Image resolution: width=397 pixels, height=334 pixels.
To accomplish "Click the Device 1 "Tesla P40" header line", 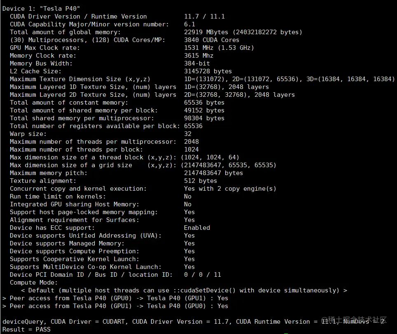I will pyautogui.click(x=41, y=9).
